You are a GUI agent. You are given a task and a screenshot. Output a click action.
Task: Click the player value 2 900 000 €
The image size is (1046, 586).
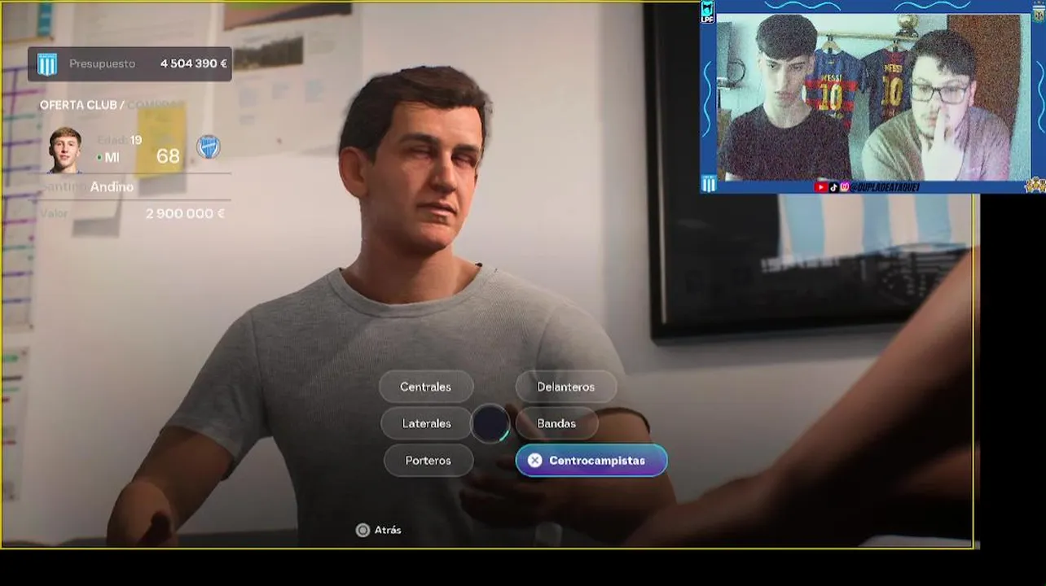click(x=185, y=213)
